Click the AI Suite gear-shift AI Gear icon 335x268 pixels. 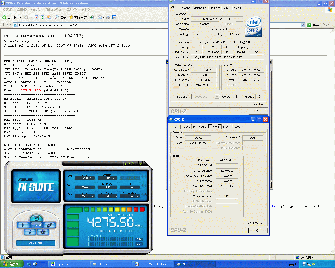pyautogui.click(x=24, y=225)
